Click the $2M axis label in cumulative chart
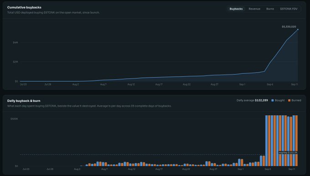Image resolution: width=310 pixels, height=176 pixels. click(15, 62)
